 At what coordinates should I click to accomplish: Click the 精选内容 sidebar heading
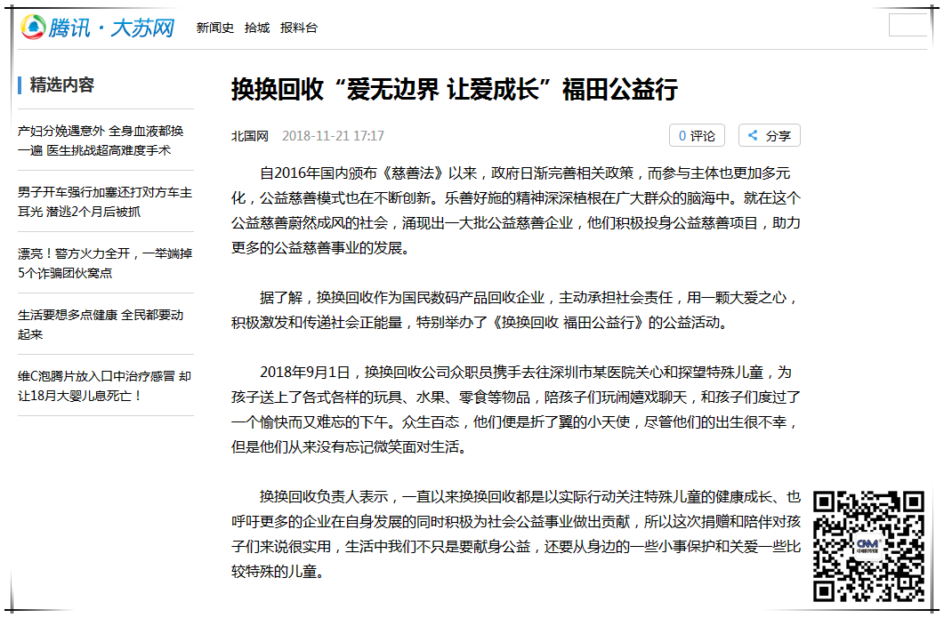pyautogui.click(x=62, y=84)
